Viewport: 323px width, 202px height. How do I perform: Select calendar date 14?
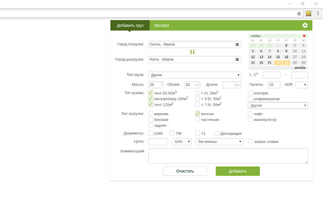270,57
